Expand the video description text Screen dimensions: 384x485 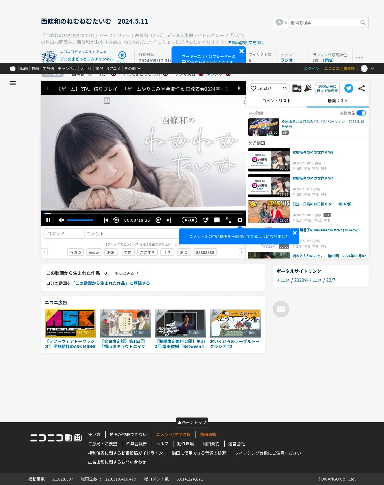[x=246, y=43]
